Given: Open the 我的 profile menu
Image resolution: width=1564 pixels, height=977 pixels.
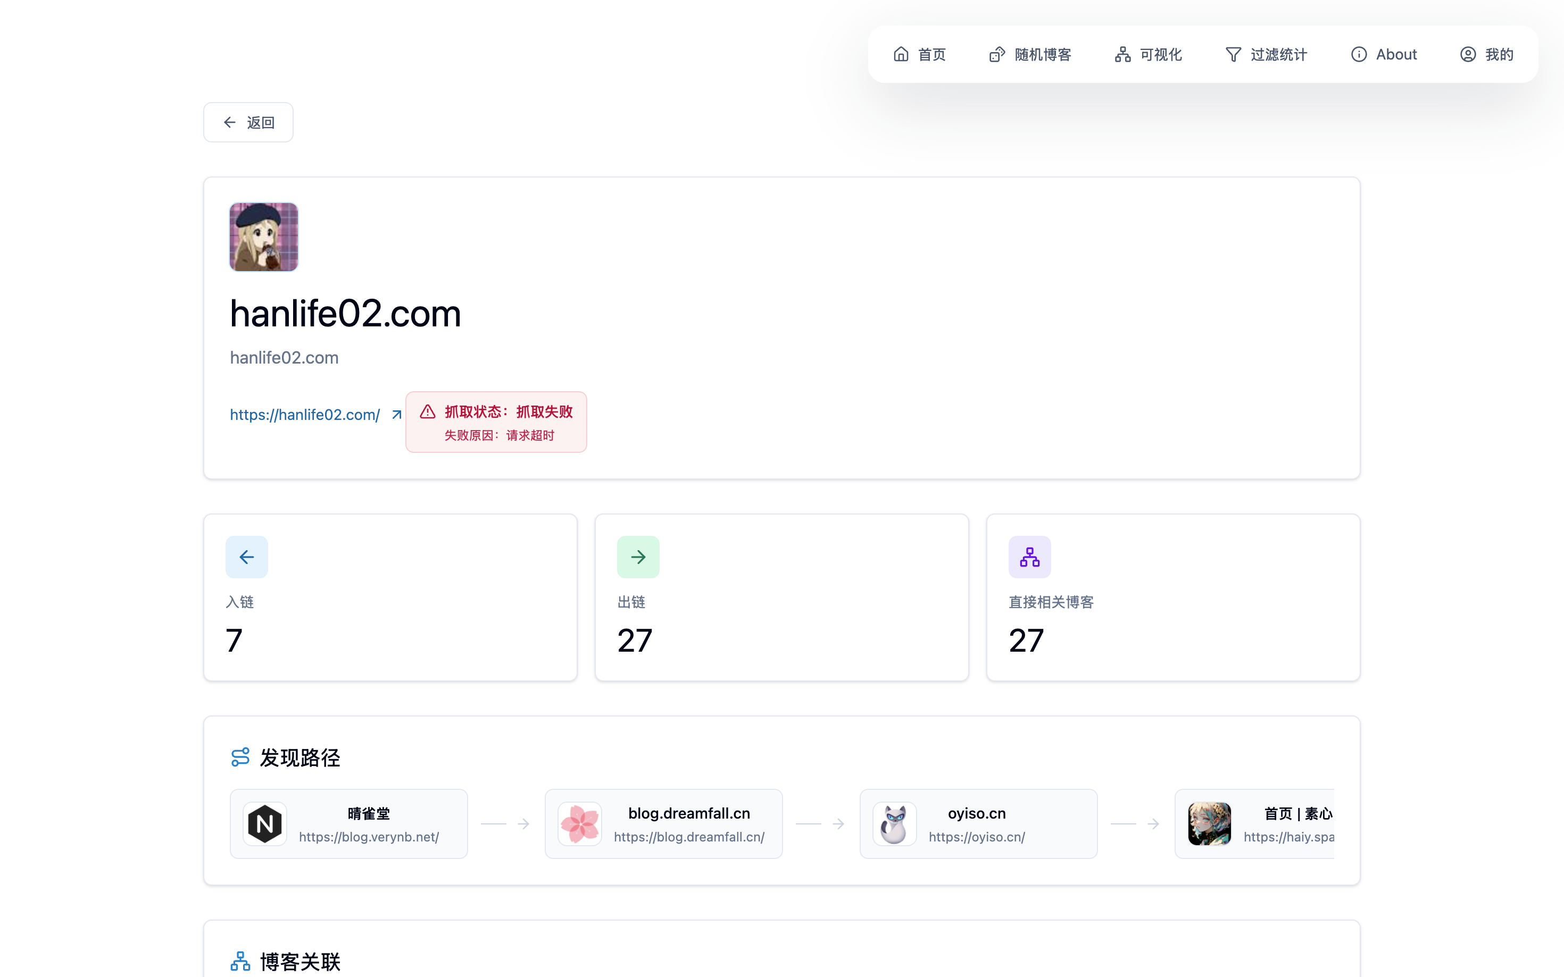Looking at the screenshot, I should [1486, 54].
